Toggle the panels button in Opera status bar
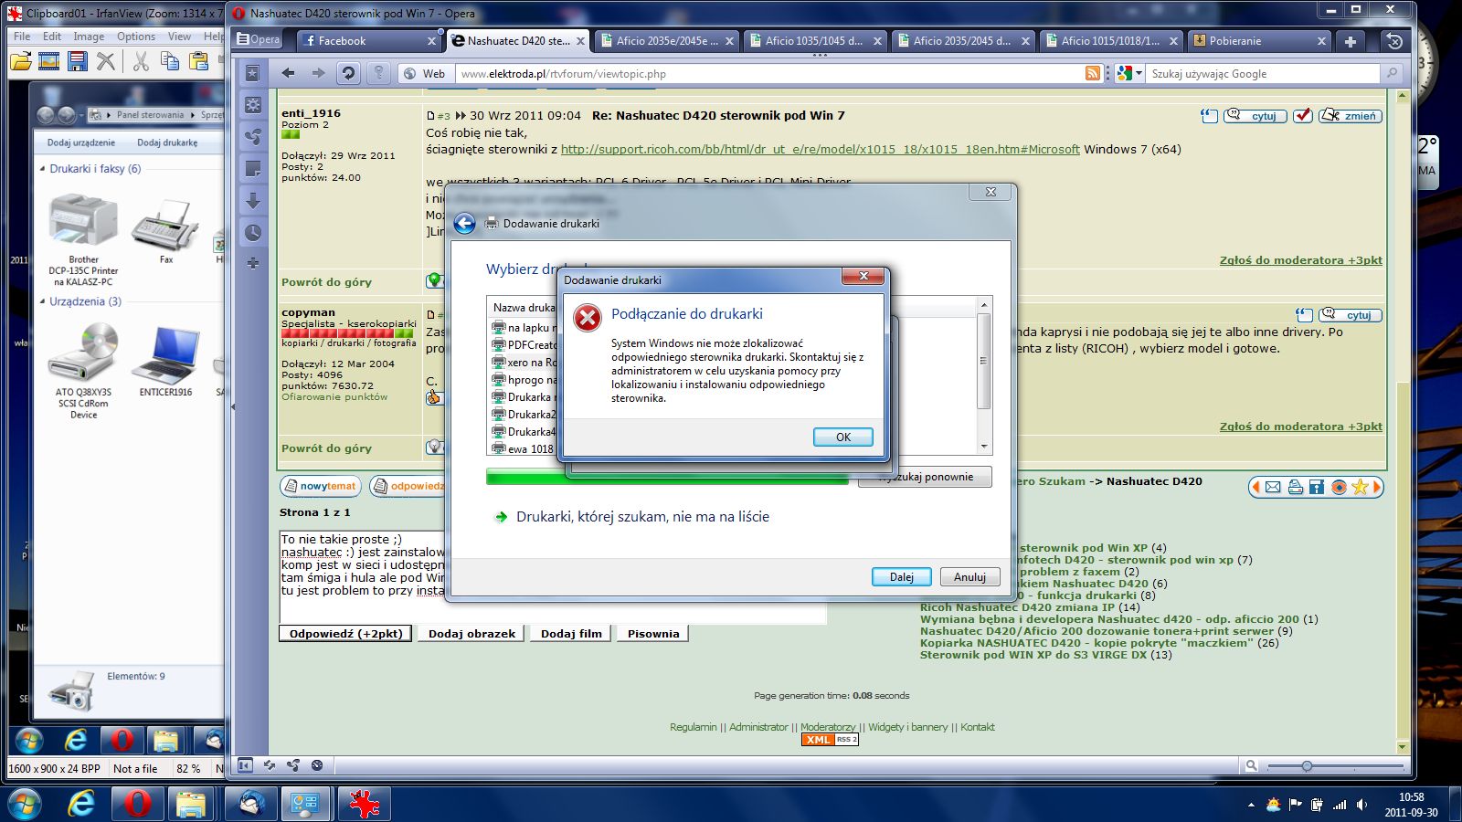This screenshot has width=1462, height=822. click(x=245, y=765)
